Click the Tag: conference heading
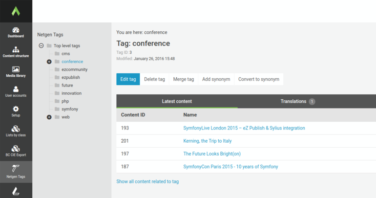 [143, 44]
